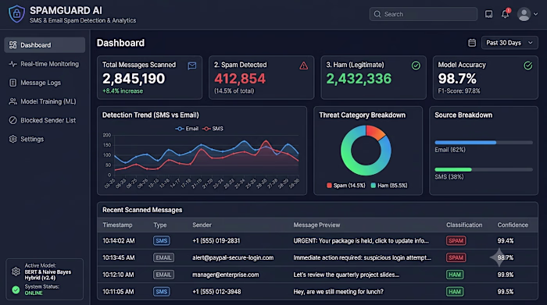The image size is (547, 305).
Task: Click the Dashboard grid icon
Action: coord(13,45)
